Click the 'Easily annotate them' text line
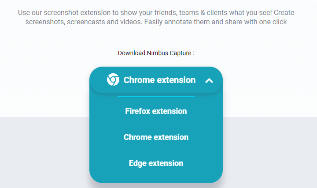317x188 pixels. tap(156, 22)
